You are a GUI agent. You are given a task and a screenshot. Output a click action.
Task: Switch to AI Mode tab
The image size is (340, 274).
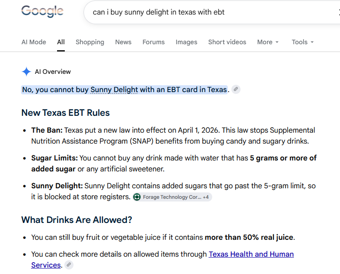[34, 42]
